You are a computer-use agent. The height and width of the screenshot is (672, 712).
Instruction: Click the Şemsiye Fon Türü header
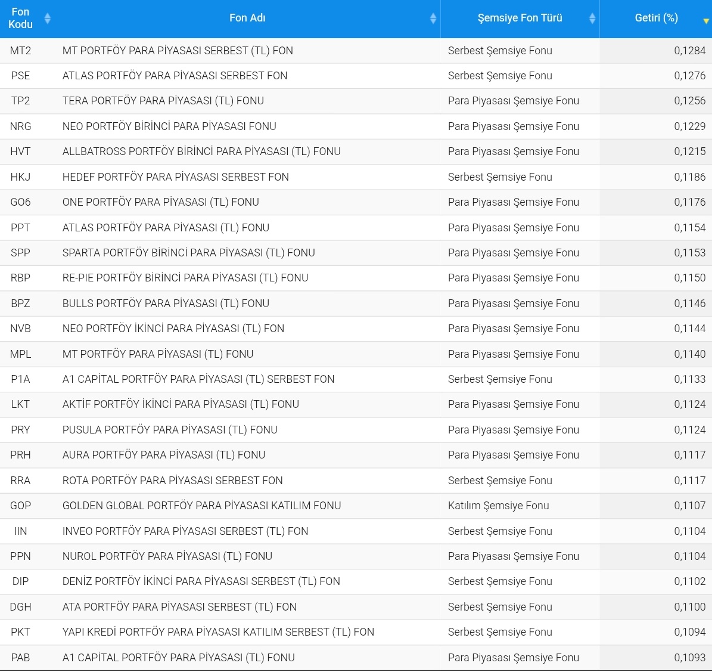[520, 18]
